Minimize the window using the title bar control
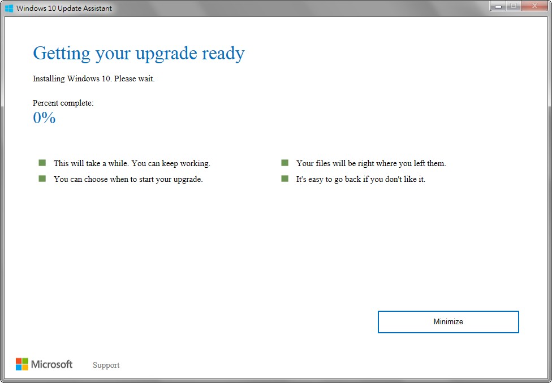 (499, 7)
